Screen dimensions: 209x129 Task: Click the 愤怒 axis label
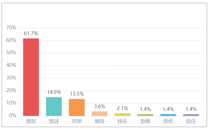click(31, 121)
